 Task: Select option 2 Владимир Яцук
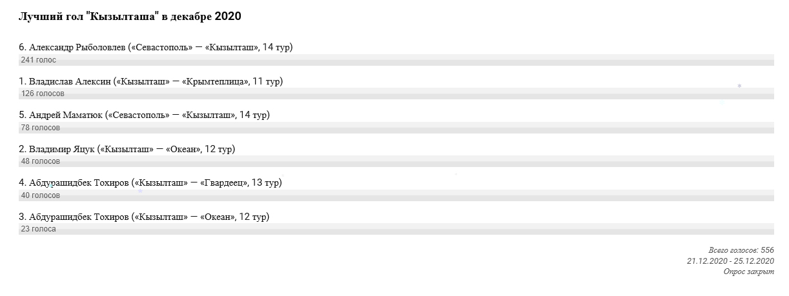127,149
